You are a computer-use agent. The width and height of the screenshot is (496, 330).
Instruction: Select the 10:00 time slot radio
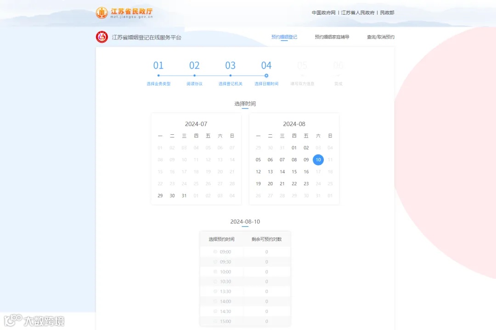pyautogui.click(x=215, y=272)
